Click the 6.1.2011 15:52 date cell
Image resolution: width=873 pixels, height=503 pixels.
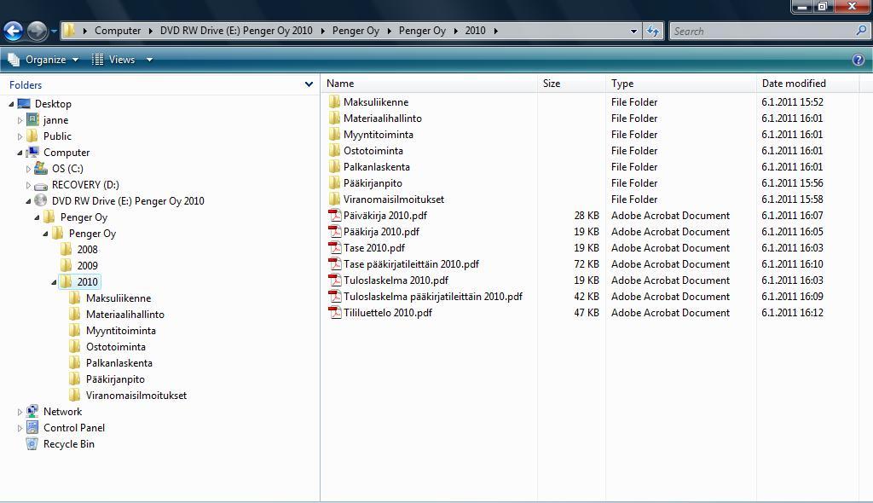[x=792, y=101]
